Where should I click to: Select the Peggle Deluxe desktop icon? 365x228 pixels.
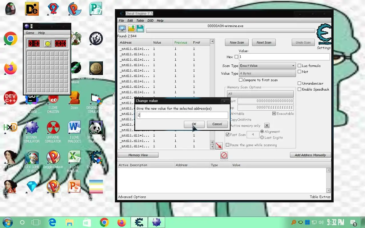(x=53, y=157)
